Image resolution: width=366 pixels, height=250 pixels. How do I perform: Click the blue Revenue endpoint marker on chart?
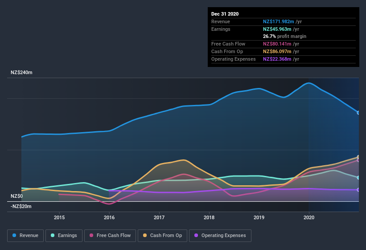point(358,112)
